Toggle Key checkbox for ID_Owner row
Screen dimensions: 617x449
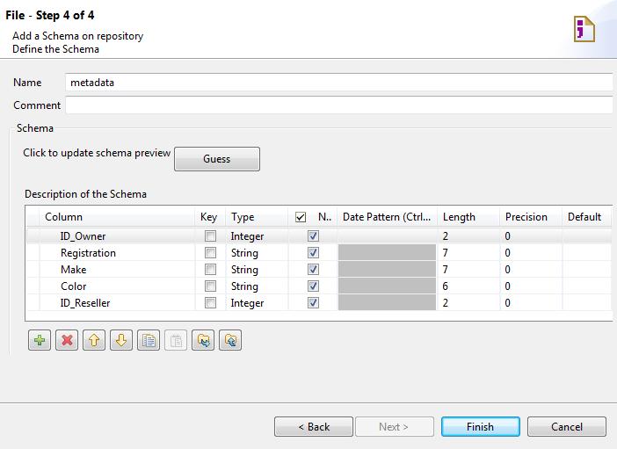(x=210, y=236)
